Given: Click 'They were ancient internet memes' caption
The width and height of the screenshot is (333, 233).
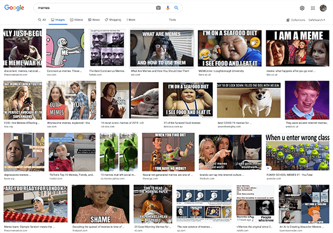Looking at the screenshot, I should [307, 123].
